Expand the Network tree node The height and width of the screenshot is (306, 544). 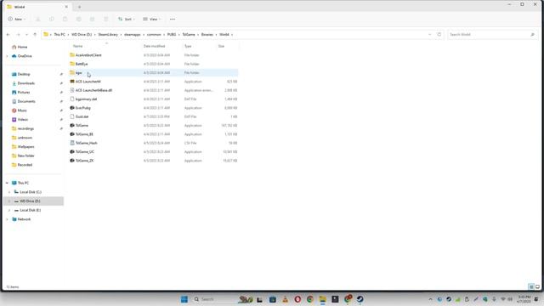(7, 219)
